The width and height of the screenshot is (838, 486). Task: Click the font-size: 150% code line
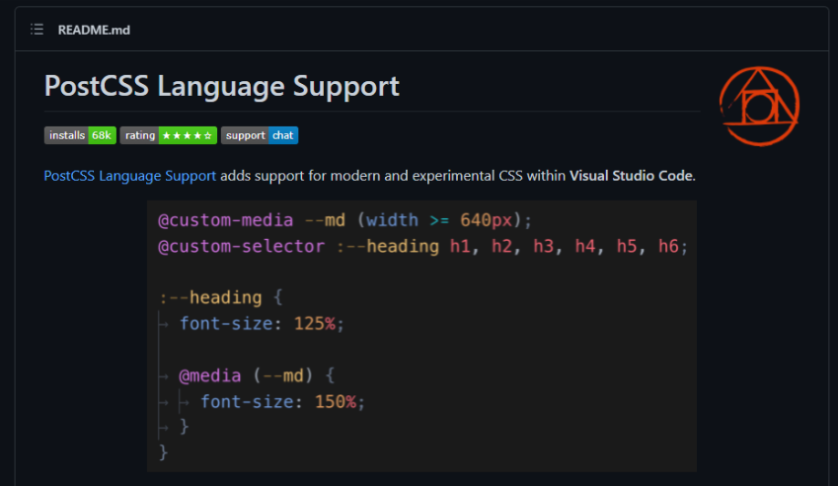(282, 401)
